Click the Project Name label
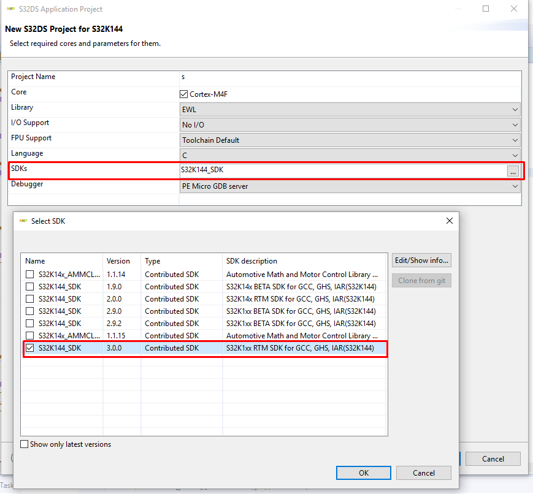 click(x=33, y=77)
